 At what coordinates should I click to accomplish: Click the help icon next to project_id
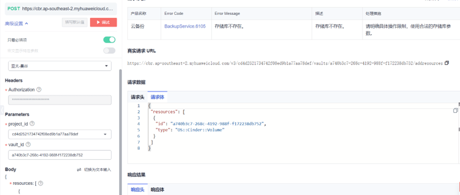click(x=33, y=124)
